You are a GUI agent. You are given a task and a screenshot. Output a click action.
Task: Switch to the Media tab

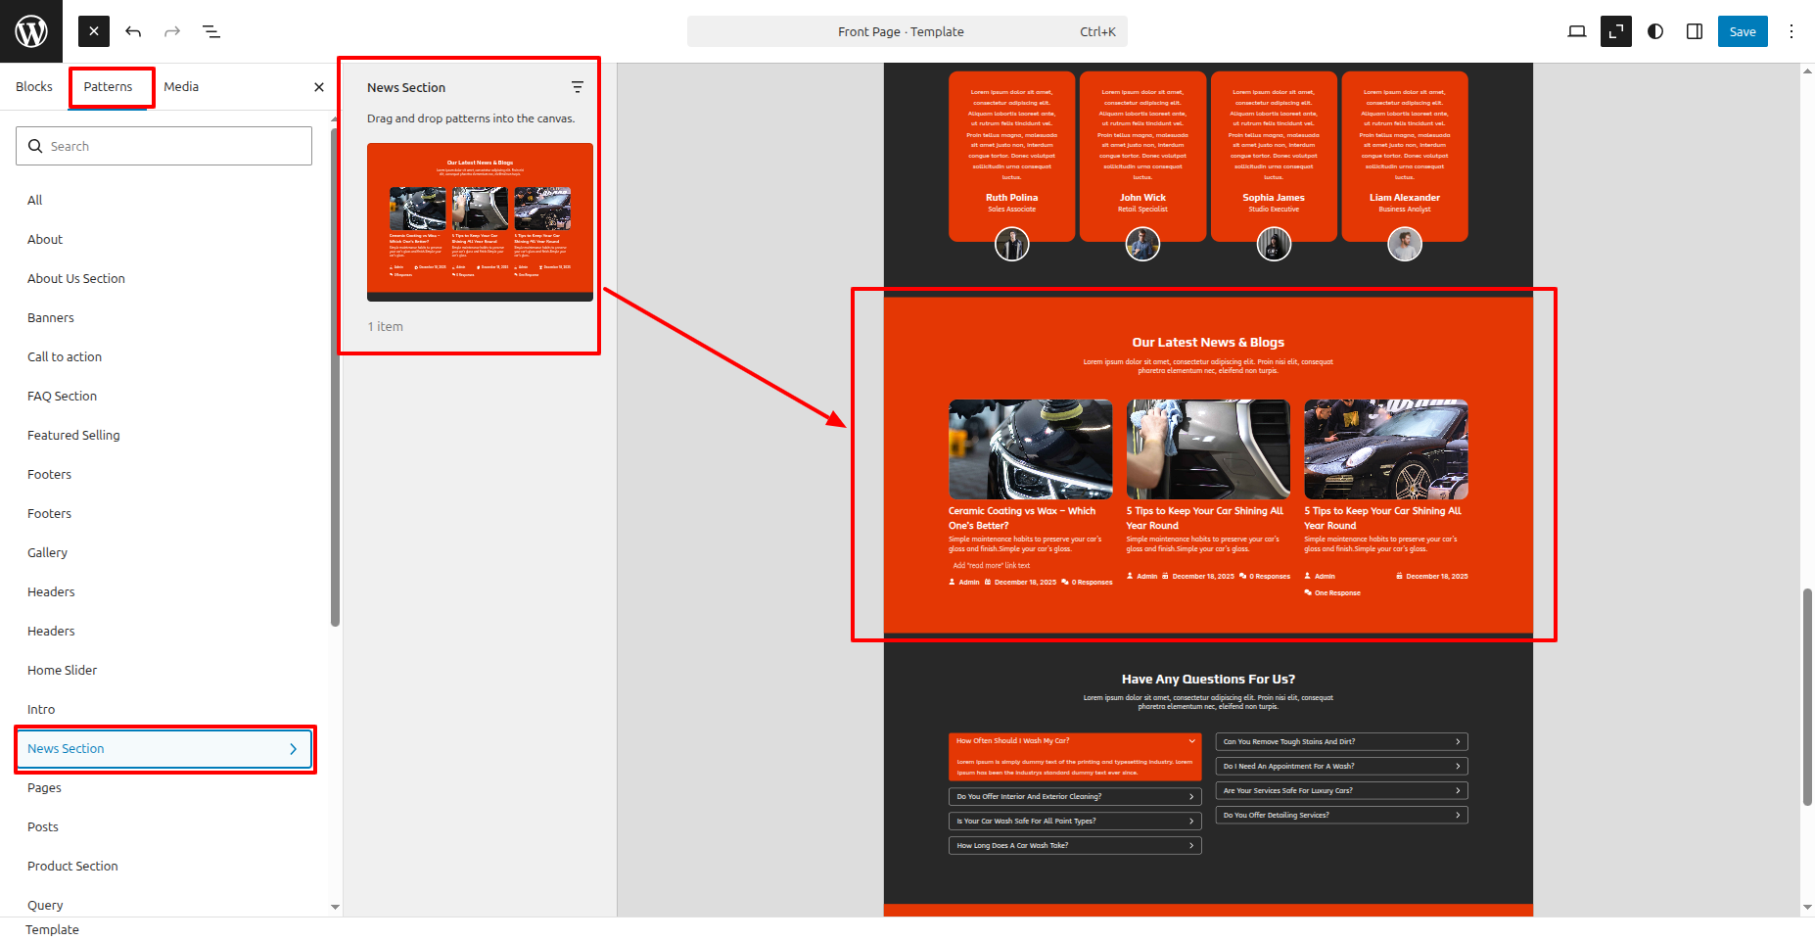tap(181, 87)
